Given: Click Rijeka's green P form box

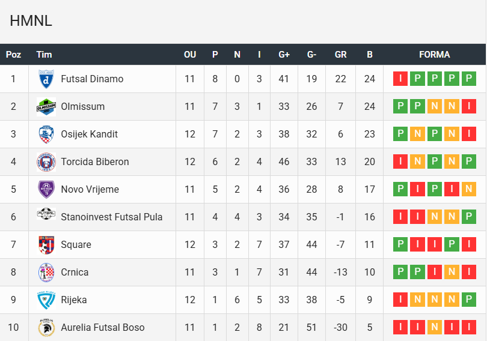Looking at the screenshot, I should tap(469, 300).
